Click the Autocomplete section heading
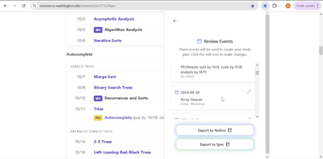323x159 pixels. tap(79, 54)
